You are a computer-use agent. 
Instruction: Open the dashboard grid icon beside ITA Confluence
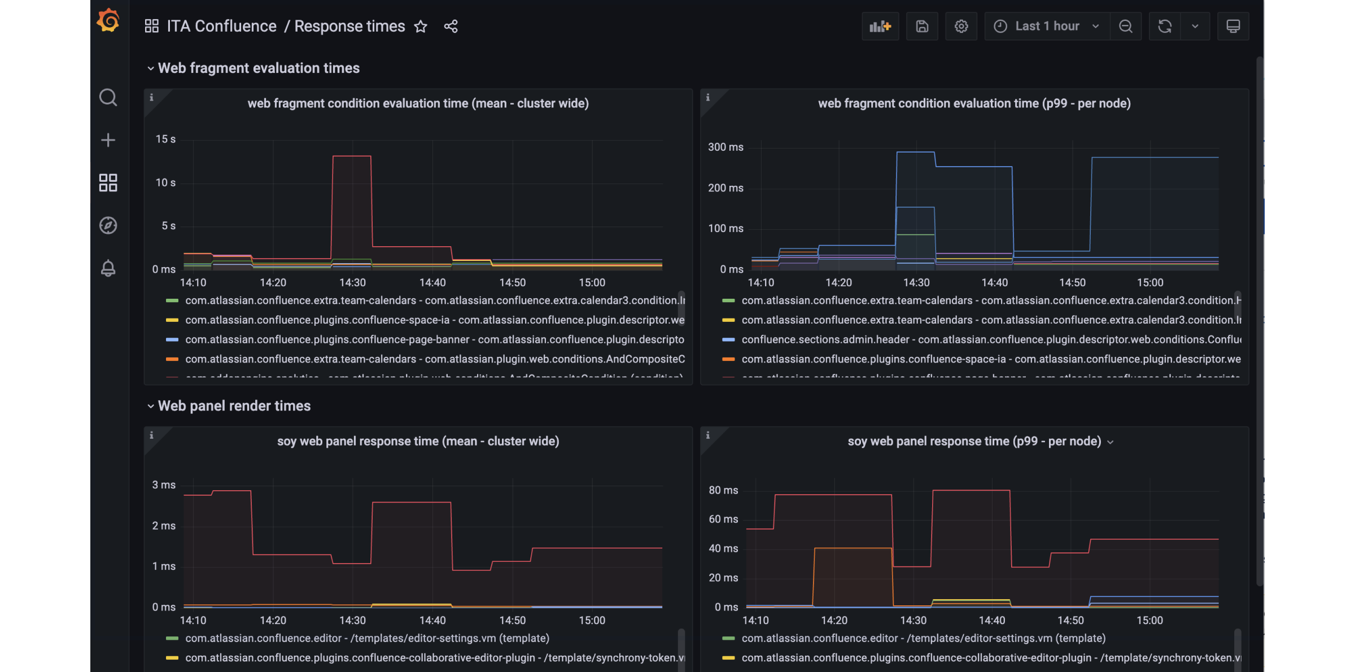[x=151, y=26]
